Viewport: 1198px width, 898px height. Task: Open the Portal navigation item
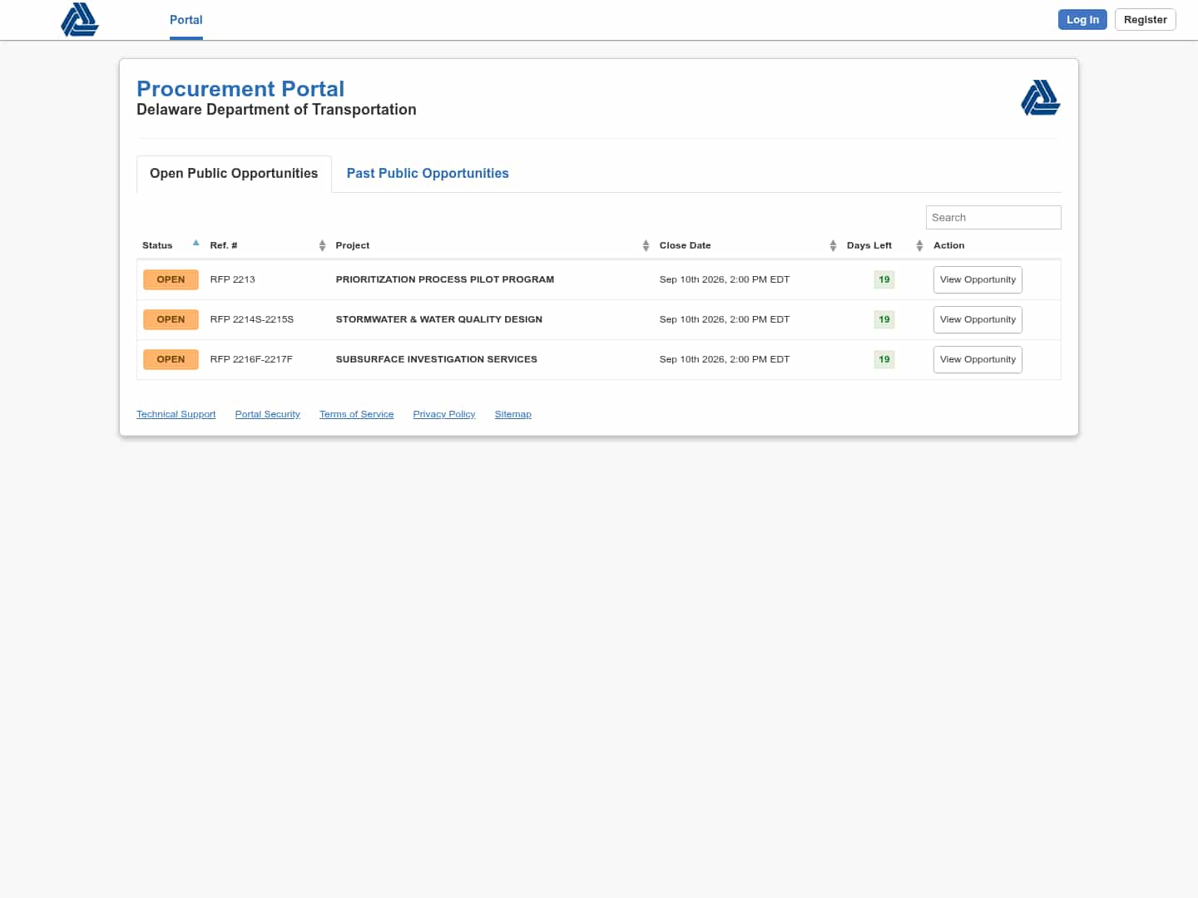[x=186, y=20]
